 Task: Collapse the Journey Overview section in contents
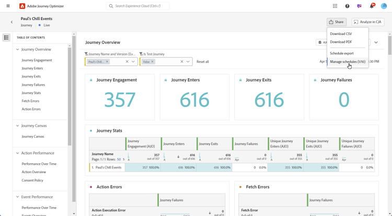[17, 50]
